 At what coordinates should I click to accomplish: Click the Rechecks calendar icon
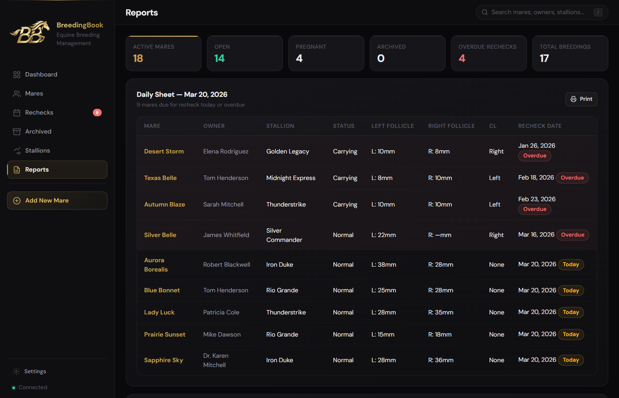[x=17, y=113]
